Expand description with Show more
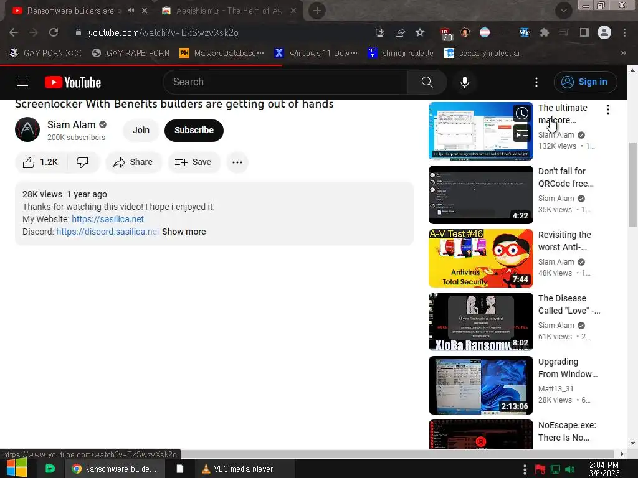The height and width of the screenshot is (478, 638). point(184,232)
